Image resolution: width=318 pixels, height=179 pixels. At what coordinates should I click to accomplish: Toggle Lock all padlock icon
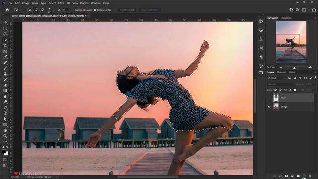click(295, 90)
